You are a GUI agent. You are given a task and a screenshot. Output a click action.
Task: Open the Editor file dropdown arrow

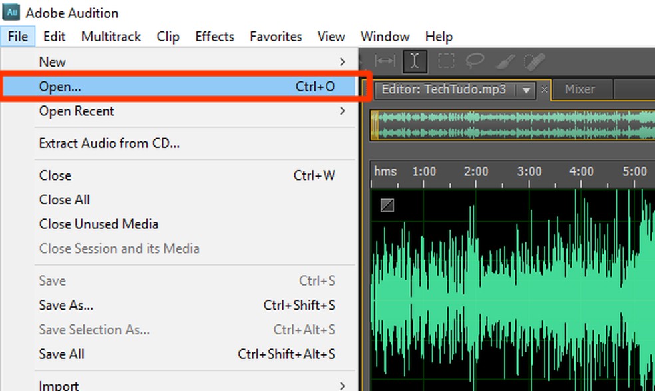(527, 89)
